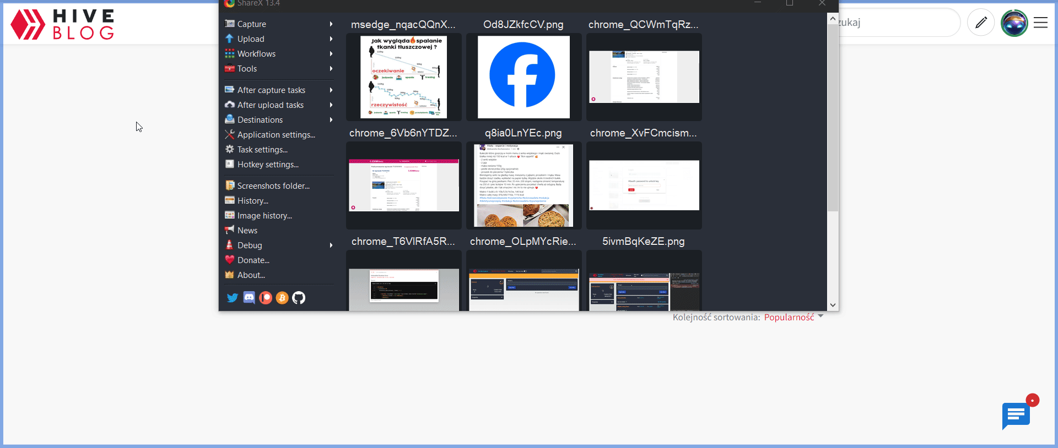Open the Patreon icon link
Screen dimensions: 1058x448
266,298
